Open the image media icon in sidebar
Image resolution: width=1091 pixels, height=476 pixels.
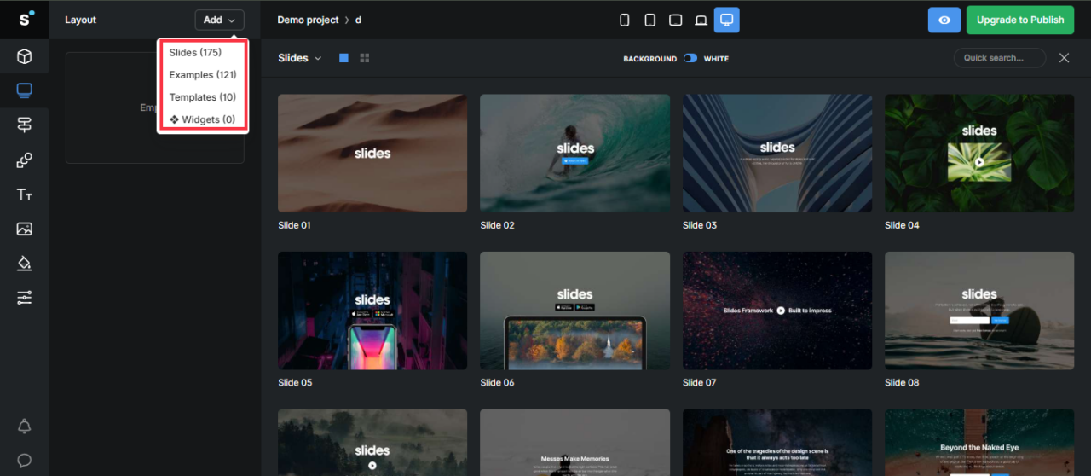point(24,229)
